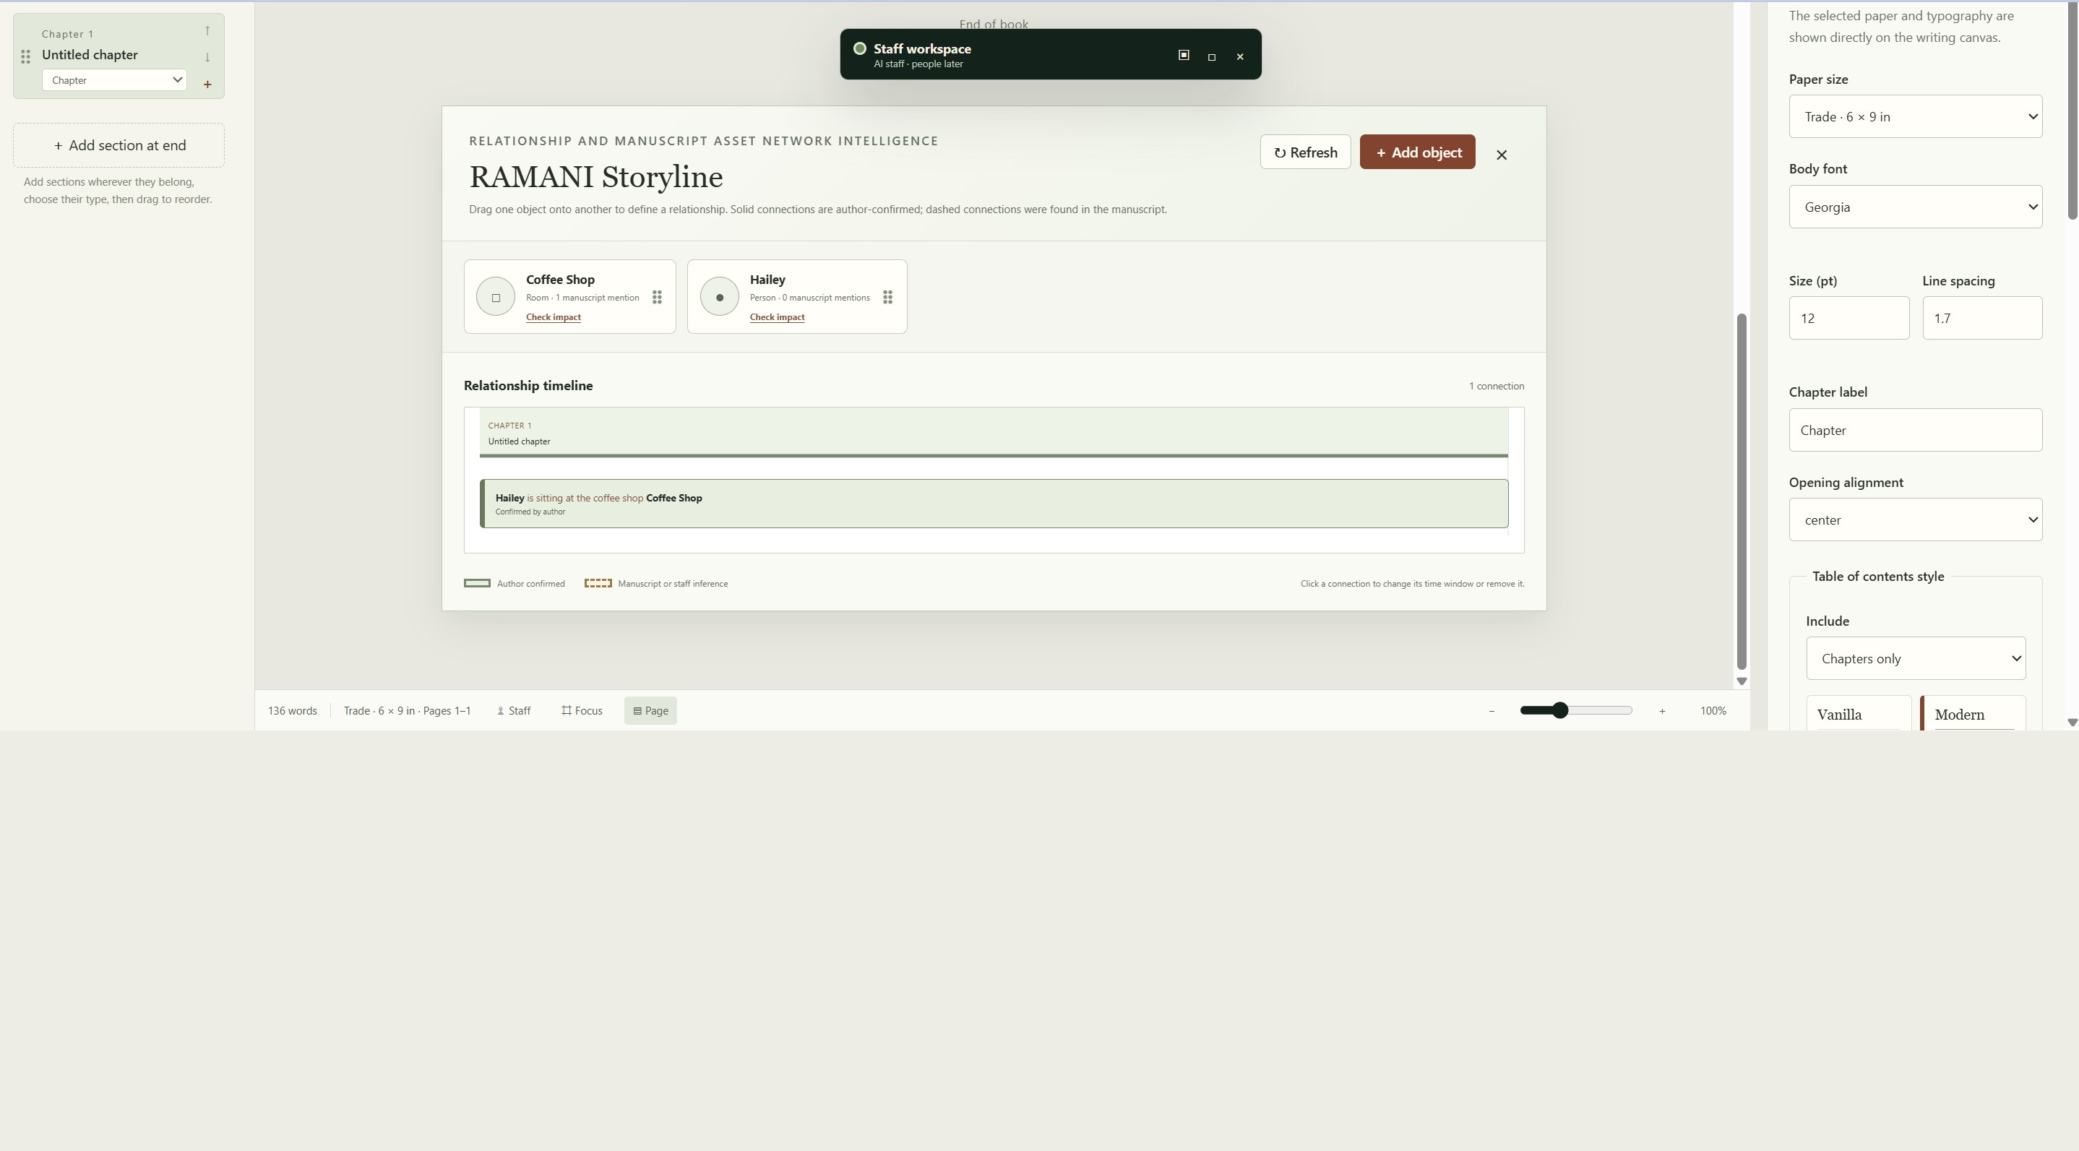Open the Opening alignment dropdown

[x=1915, y=520]
